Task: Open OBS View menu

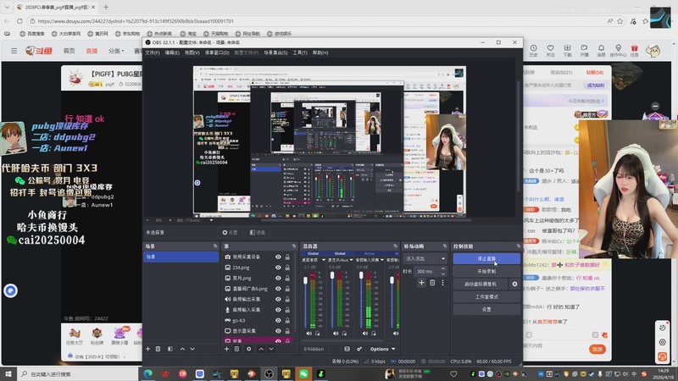Action: coord(192,52)
